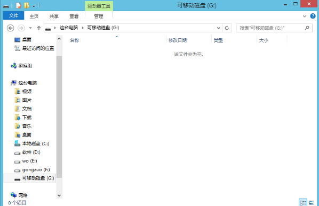
Task: Sort by the 大小 column header
Action: 264,40
